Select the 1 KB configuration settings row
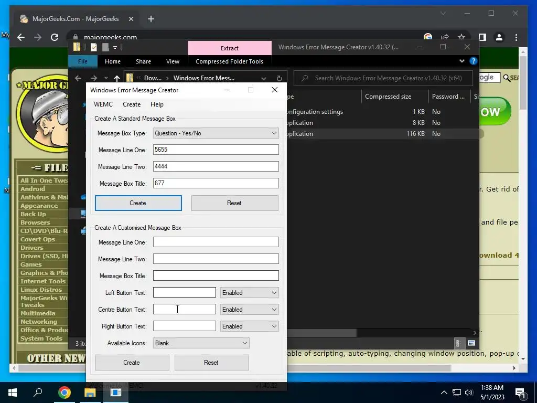This screenshot has height=403, width=537. [x=382, y=112]
